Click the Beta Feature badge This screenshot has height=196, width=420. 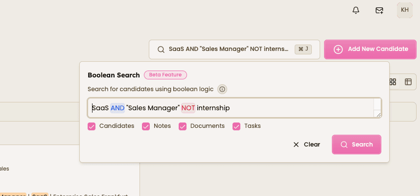(165, 75)
